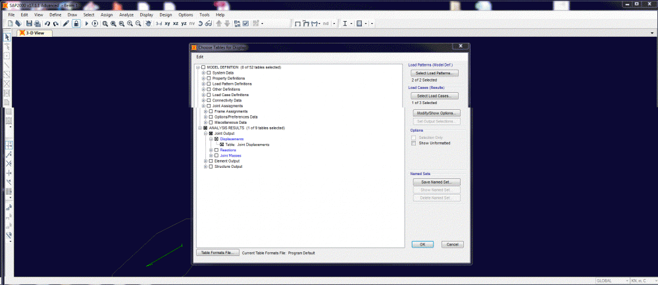The height and width of the screenshot is (285, 658).
Task: Uncheck the Joint Output checkbox
Action: click(211, 134)
